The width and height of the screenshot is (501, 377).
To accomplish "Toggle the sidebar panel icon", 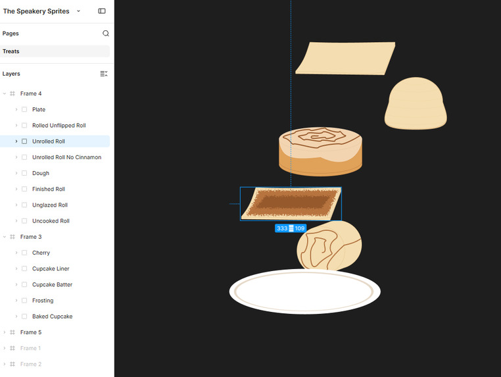I will tap(102, 11).
